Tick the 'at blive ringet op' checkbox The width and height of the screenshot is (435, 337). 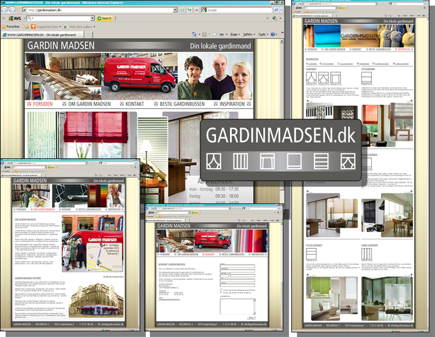tap(221, 293)
